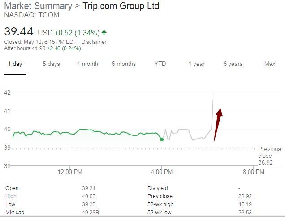Click the Market Summary breadcrumb link
Viewport: 285px width, 217px height.
(38, 6)
